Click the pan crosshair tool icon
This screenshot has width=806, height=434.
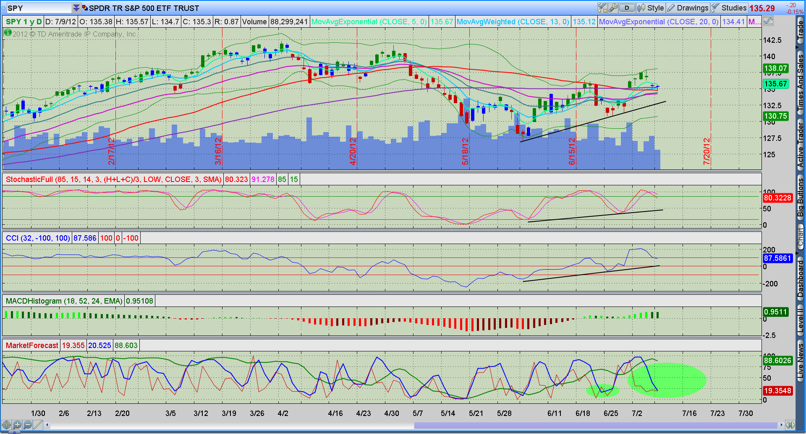pos(6,425)
